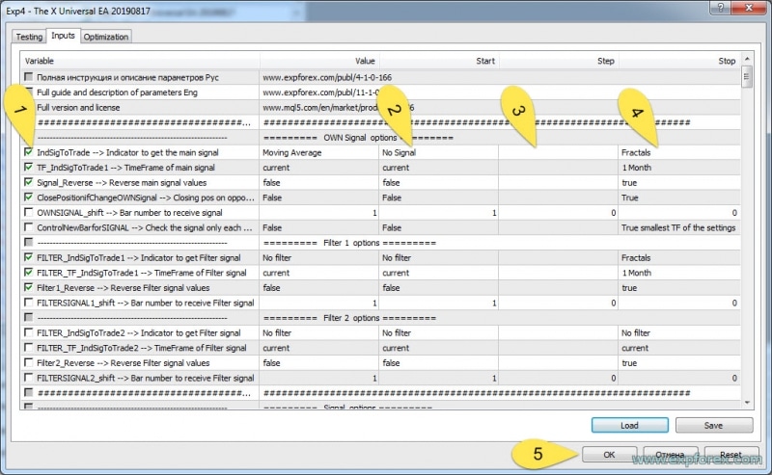Switch to the Testing tab
The image size is (772, 475).
pyautogui.click(x=29, y=37)
